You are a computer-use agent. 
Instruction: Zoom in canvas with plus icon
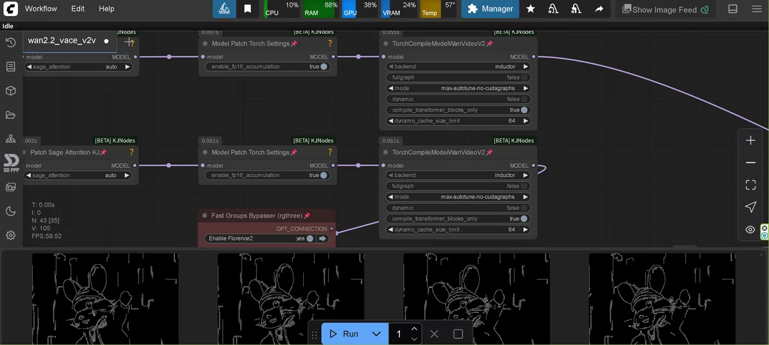pos(750,140)
